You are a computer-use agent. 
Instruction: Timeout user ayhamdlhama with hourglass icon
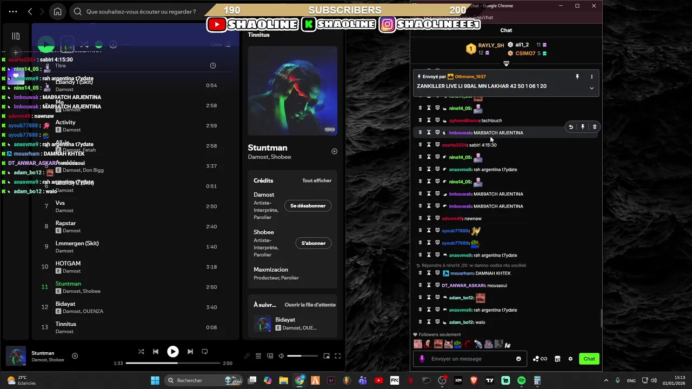coord(429,120)
